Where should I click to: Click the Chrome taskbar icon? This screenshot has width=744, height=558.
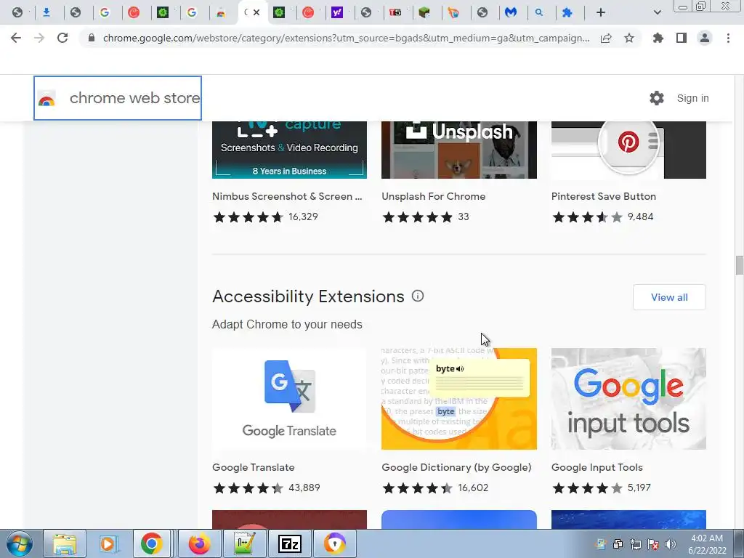coord(151,543)
